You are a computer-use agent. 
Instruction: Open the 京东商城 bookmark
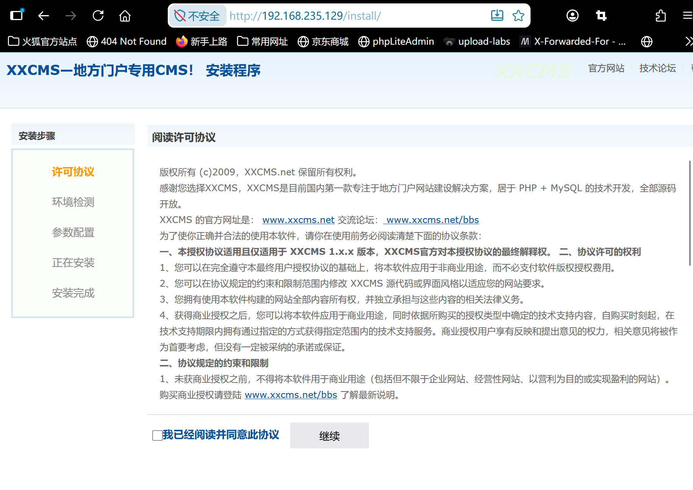(x=323, y=41)
